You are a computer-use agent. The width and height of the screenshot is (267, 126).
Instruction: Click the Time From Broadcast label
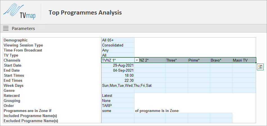(23, 50)
